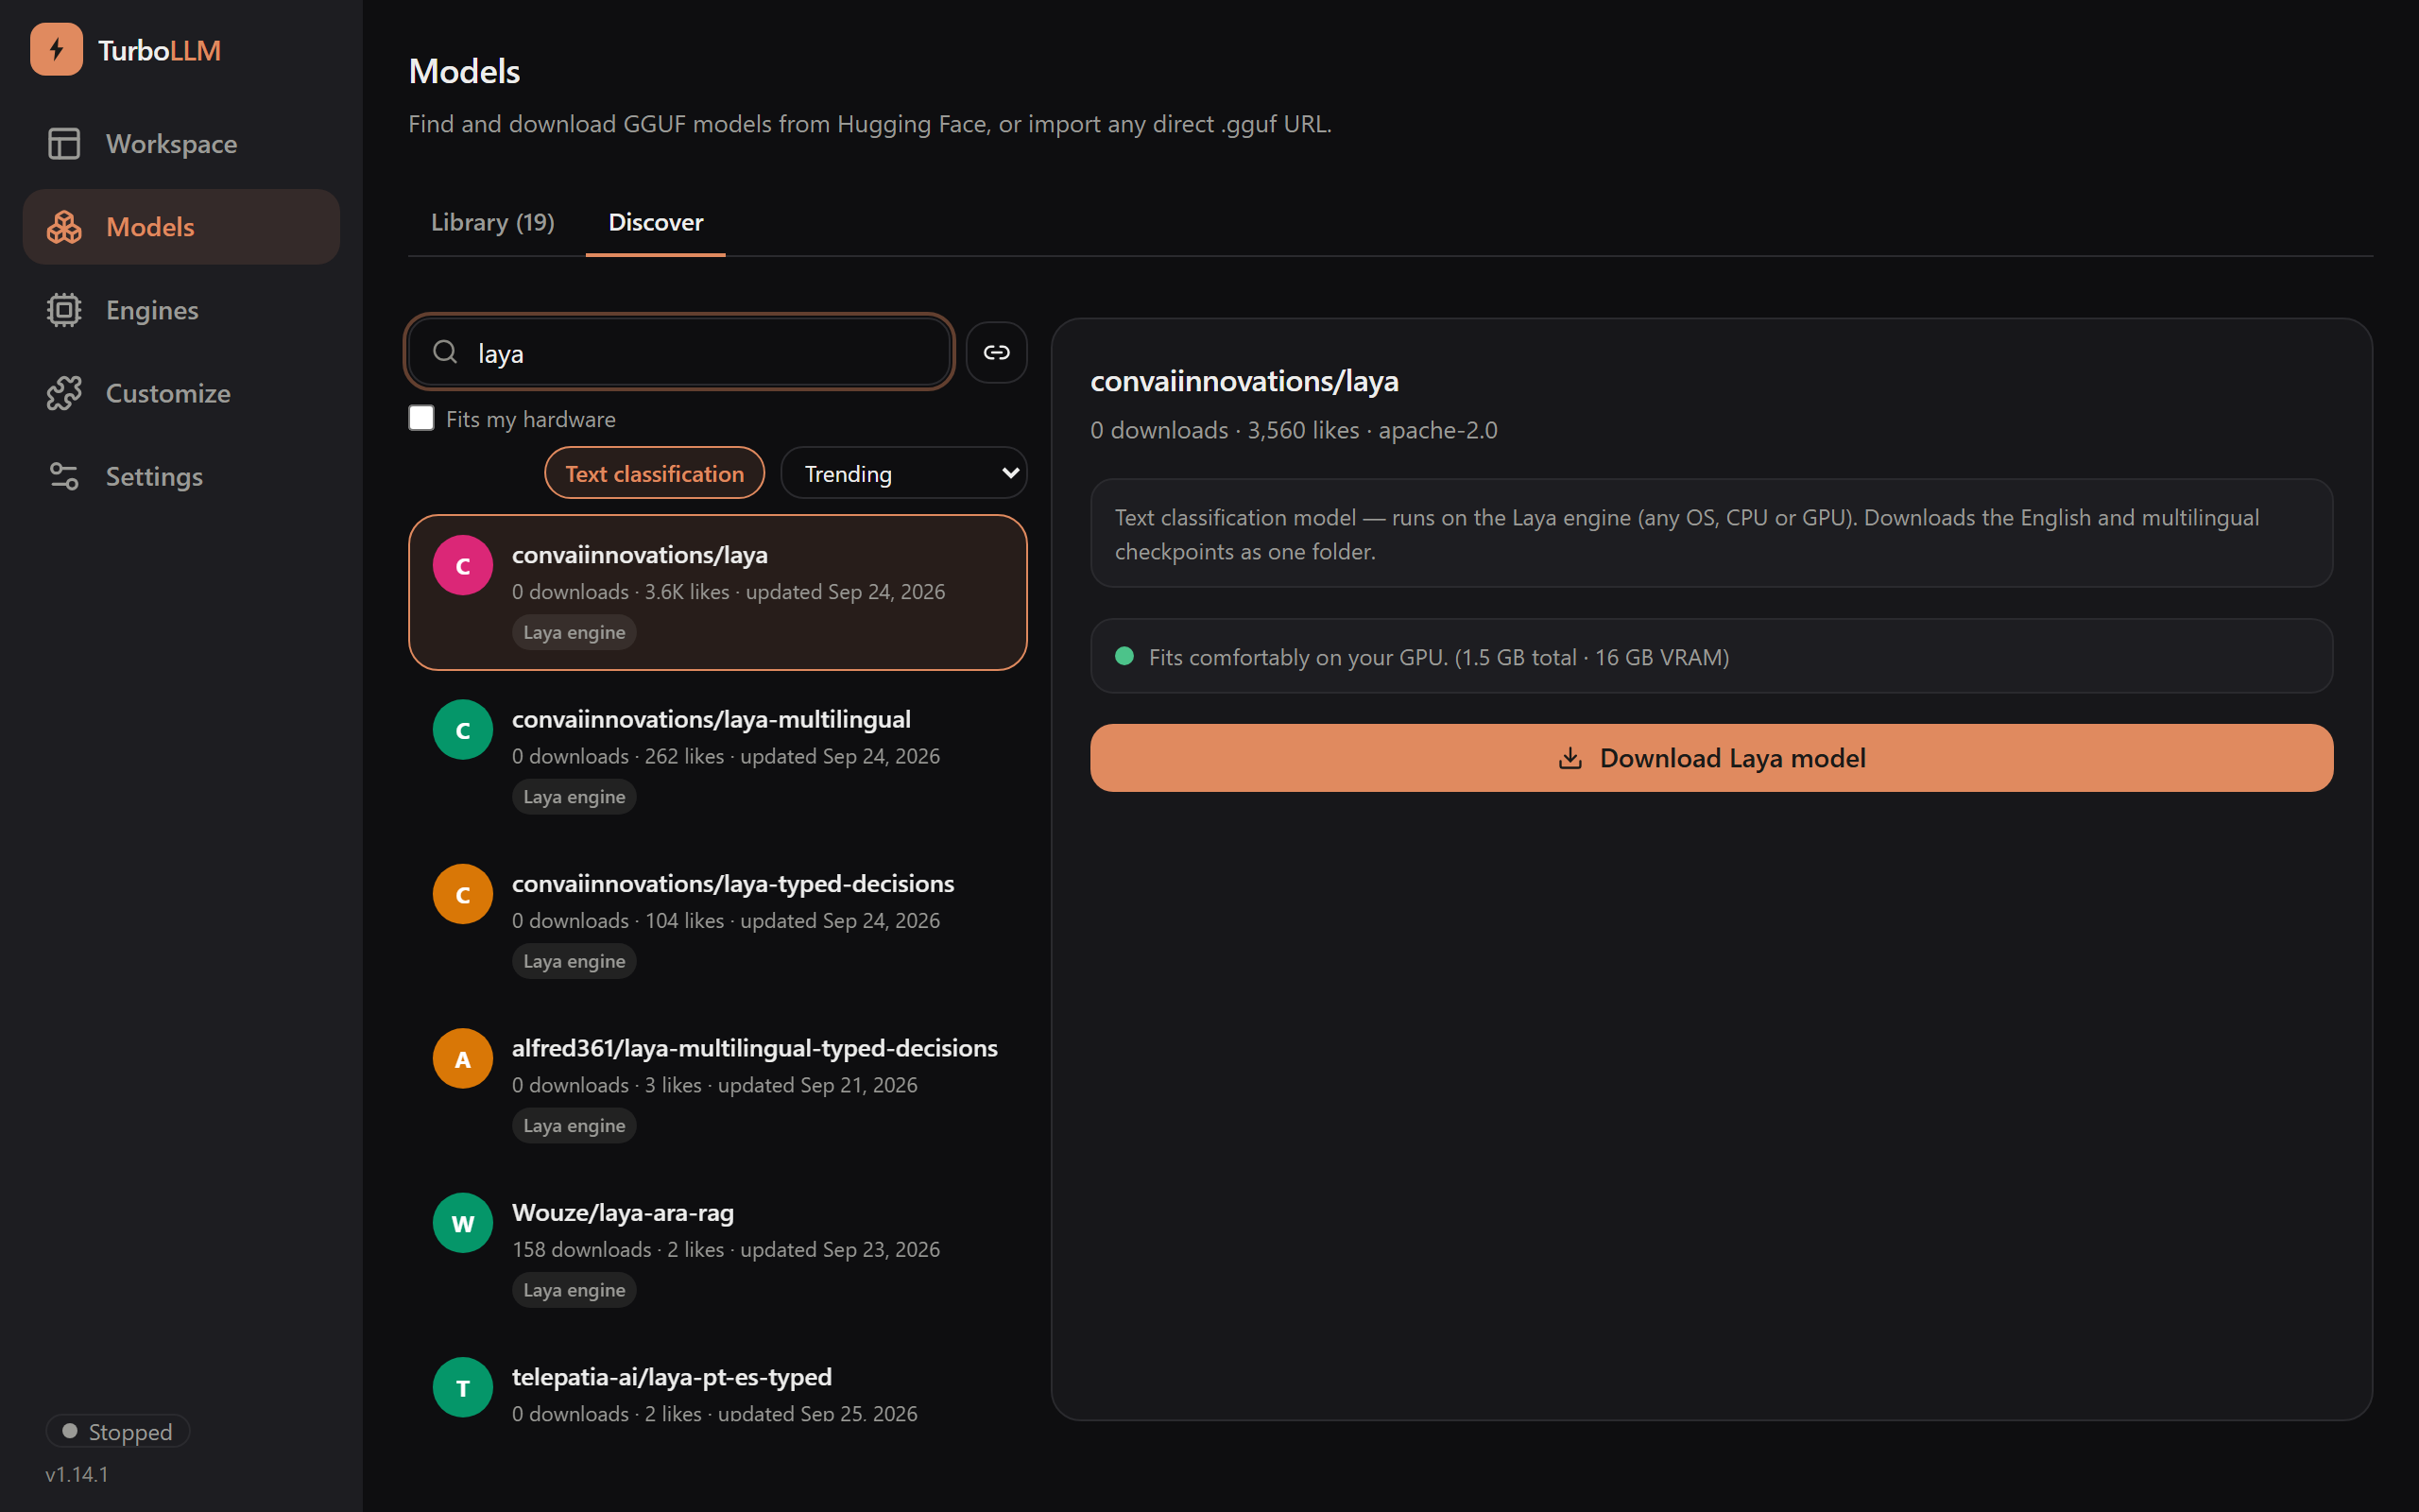Open the Customize section
The image size is (2419, 1512).
(180, 393)
